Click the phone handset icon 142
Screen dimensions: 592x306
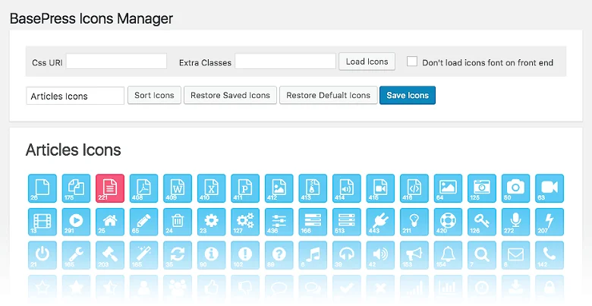549,255
